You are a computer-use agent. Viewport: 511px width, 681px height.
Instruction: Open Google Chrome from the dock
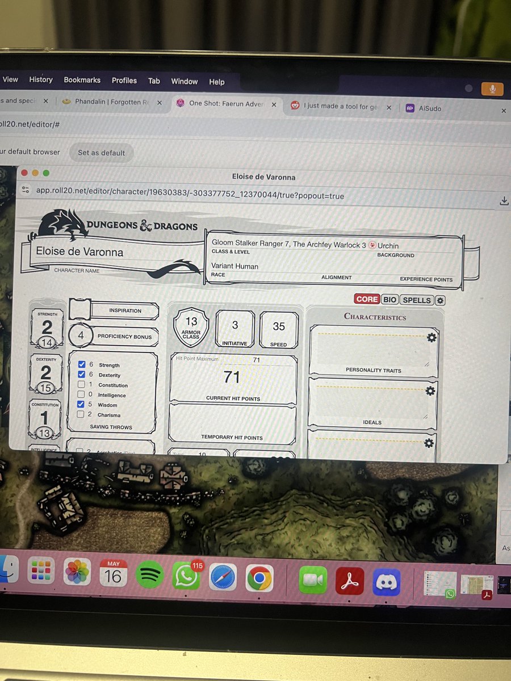click(x=259, y=579)
